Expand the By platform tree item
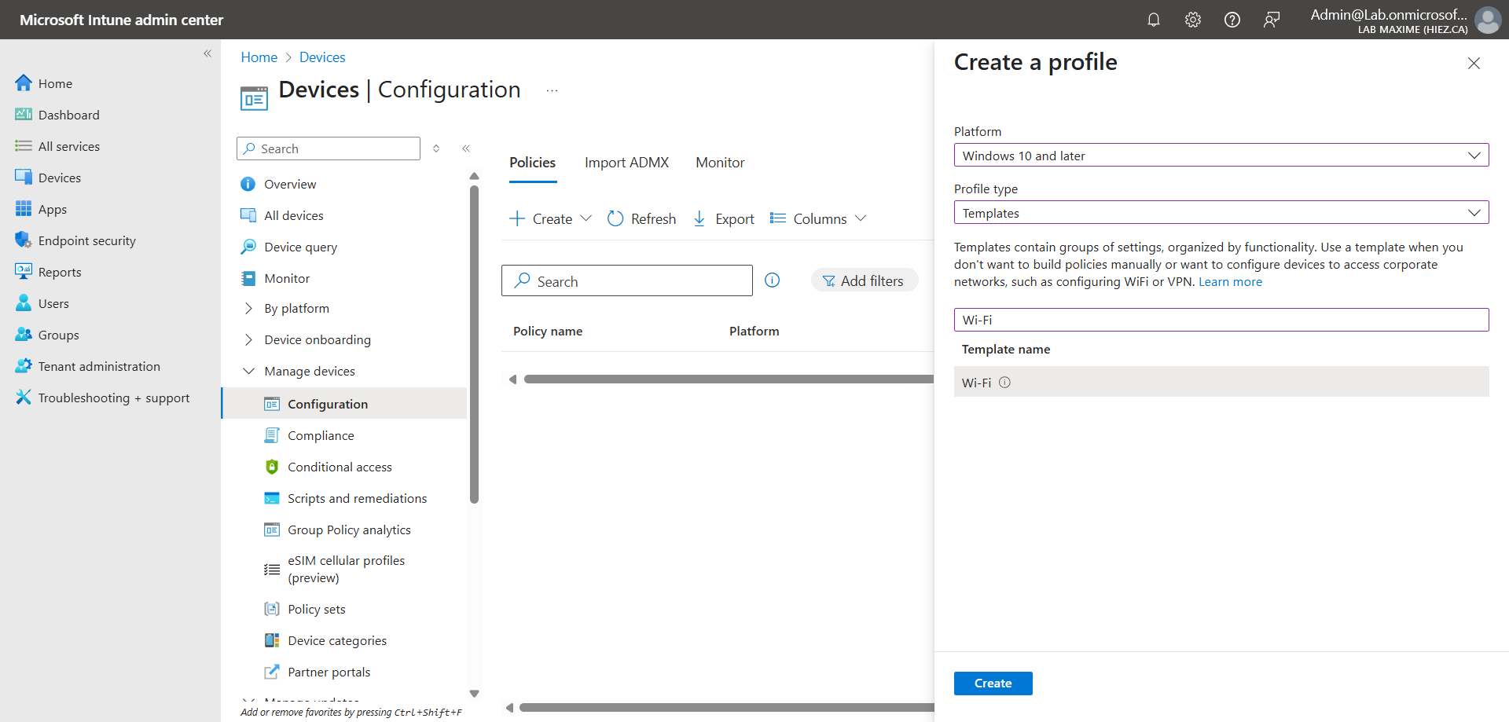Viewport: 1509px width, 722px height. (248, 309)
